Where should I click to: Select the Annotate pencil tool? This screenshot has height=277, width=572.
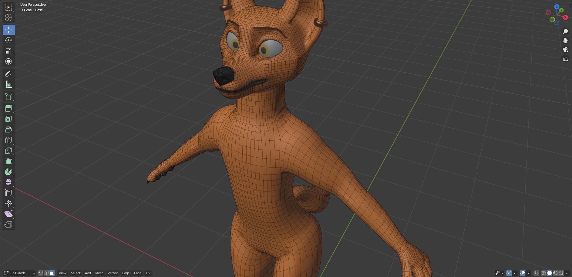click(8, 74)
